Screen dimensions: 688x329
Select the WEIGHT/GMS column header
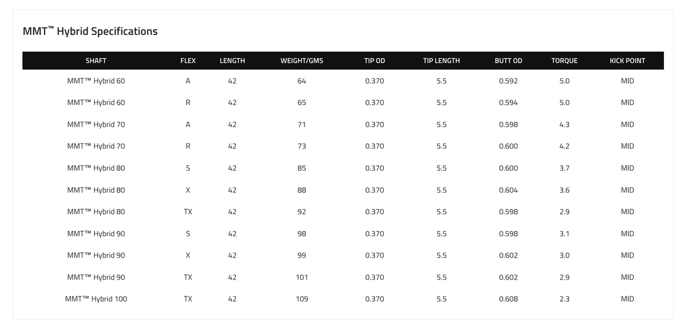tap(302, 61)
